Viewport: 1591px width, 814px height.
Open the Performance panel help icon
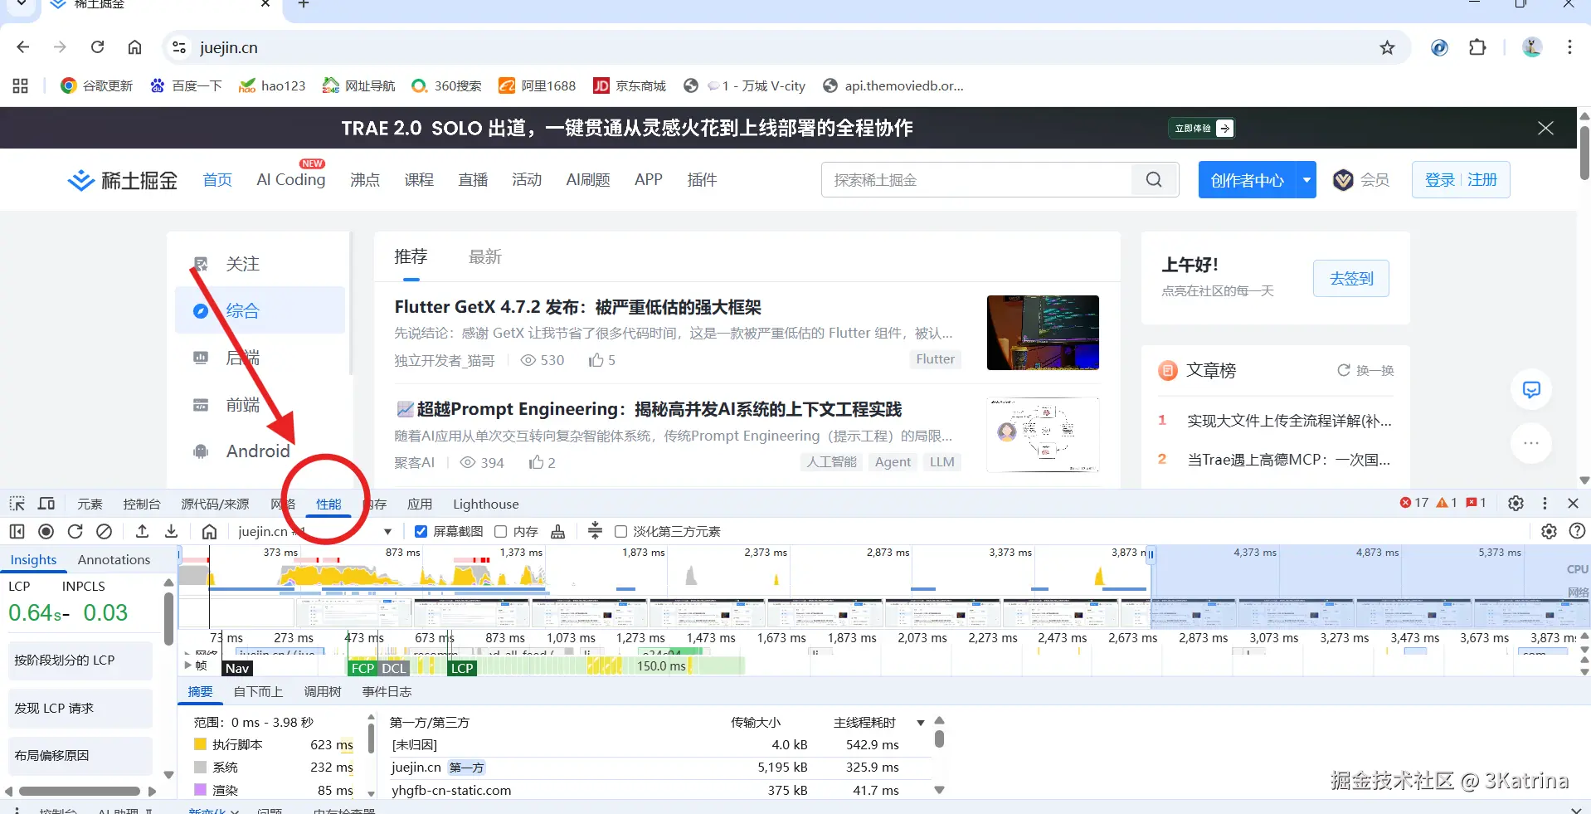[1578, 531]
